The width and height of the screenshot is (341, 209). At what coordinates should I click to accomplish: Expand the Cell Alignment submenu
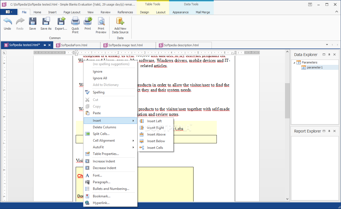click(x=110, y=141)
